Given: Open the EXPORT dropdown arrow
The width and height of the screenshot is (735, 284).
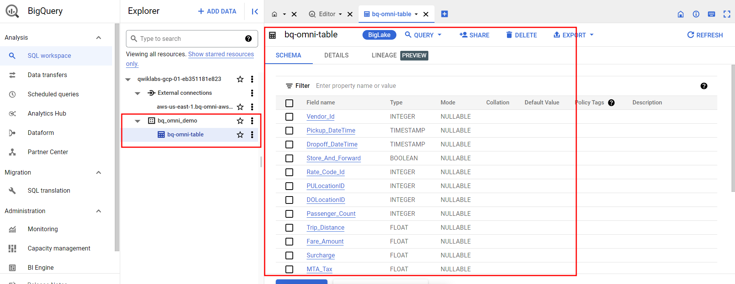Looking at the screenshot, I should 592,35.
